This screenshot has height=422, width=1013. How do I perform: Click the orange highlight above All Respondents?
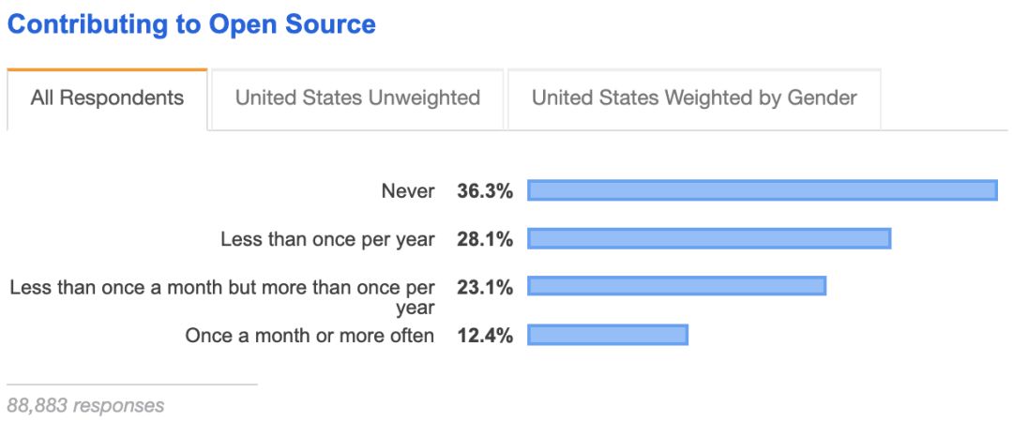107,69
